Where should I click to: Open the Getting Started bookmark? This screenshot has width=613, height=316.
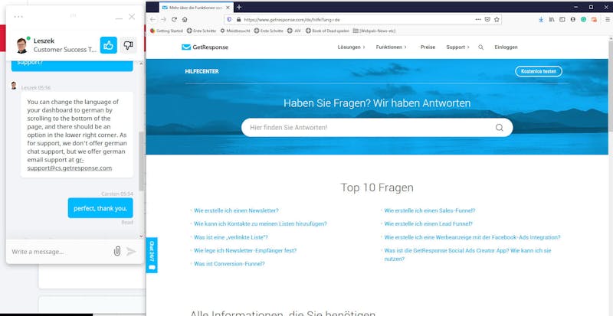[166, 31]
